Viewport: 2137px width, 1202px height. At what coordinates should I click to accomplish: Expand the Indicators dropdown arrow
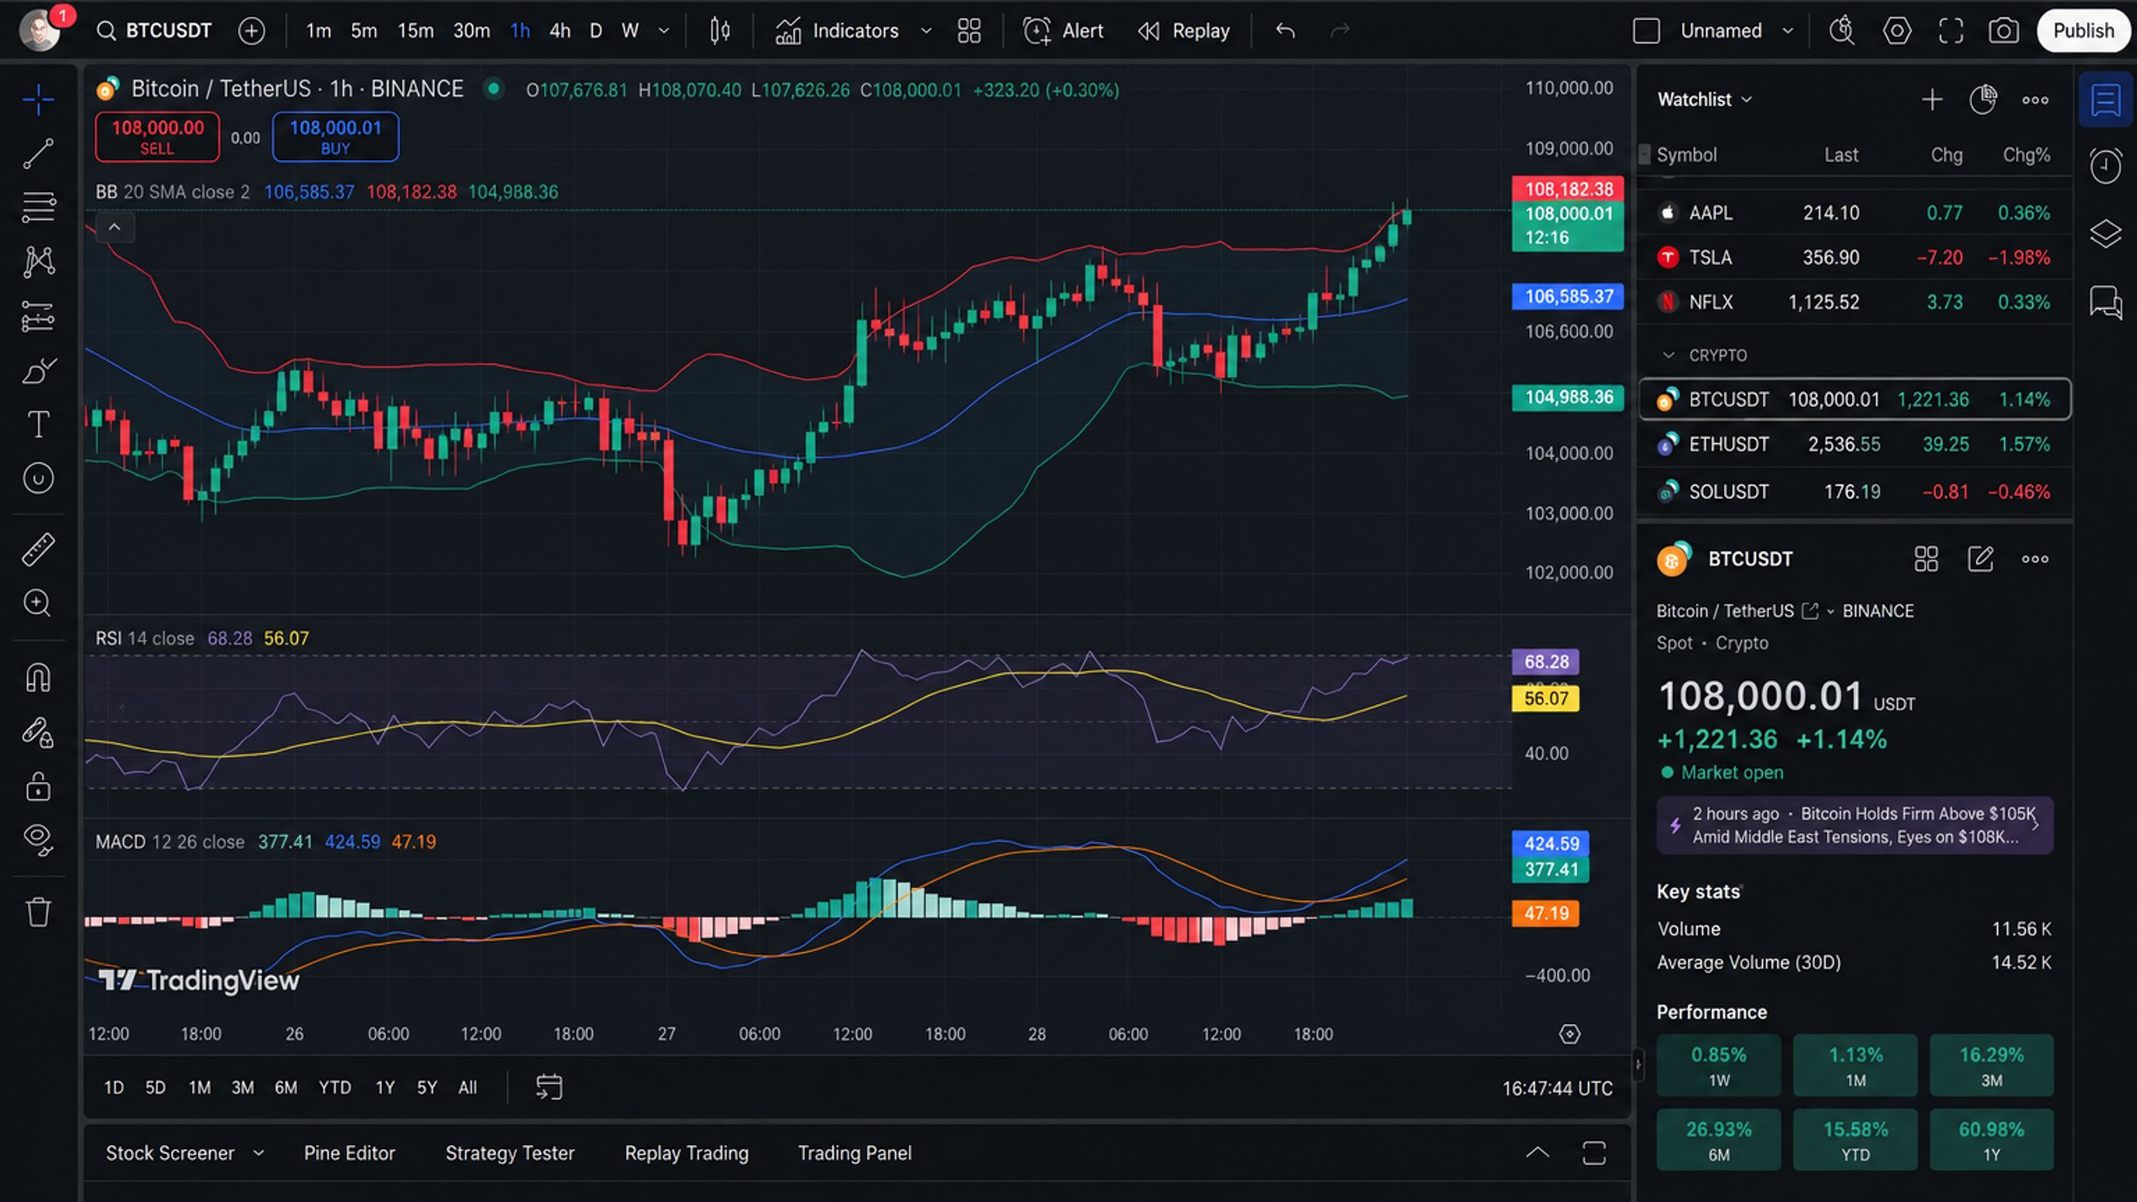pyautogui.click(x=926, y=31)
